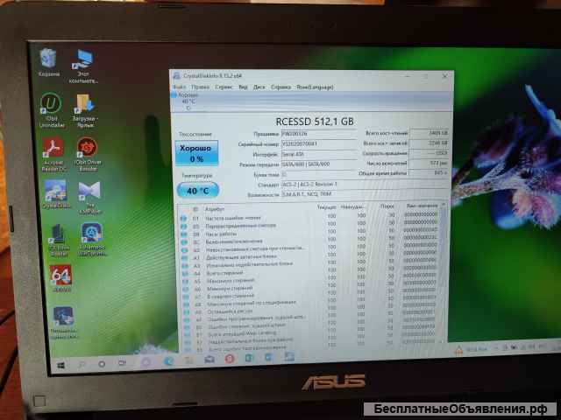Open the Recycle Bin (Корзина) desktop icon
561x420 pixels.
point(48,63)
